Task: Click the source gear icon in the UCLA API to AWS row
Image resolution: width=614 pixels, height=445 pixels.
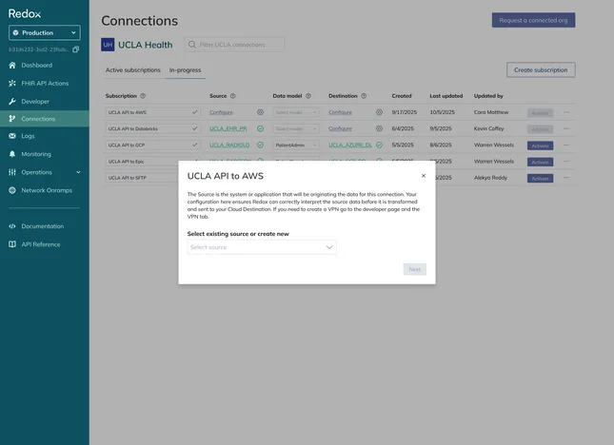Action: [260, 112]
